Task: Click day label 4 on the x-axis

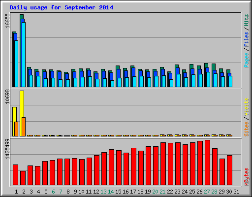Action: pos(38,192)
